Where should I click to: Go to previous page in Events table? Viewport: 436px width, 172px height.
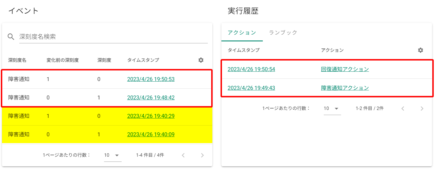pos(183,155)
